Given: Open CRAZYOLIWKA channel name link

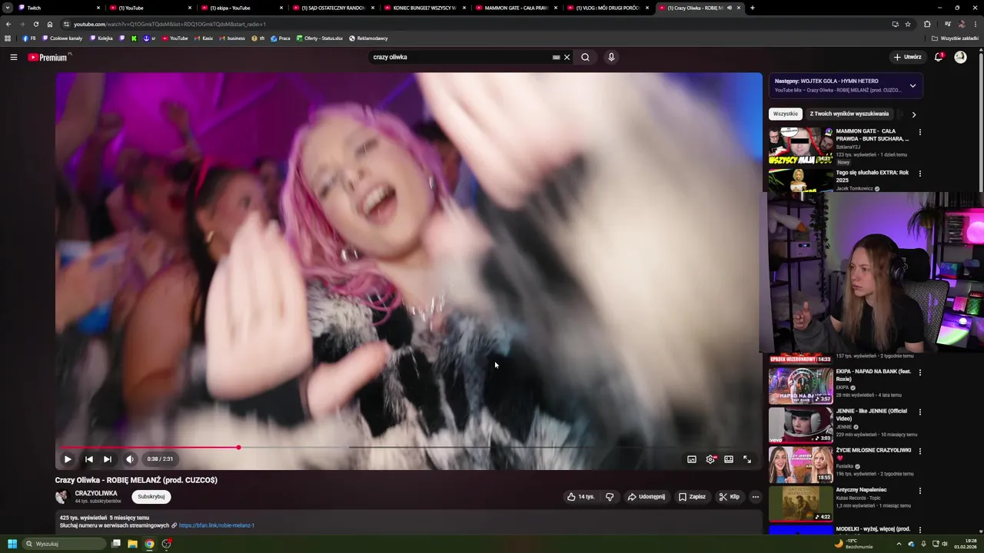Looking at the screenshot, I should click(96, 493).
